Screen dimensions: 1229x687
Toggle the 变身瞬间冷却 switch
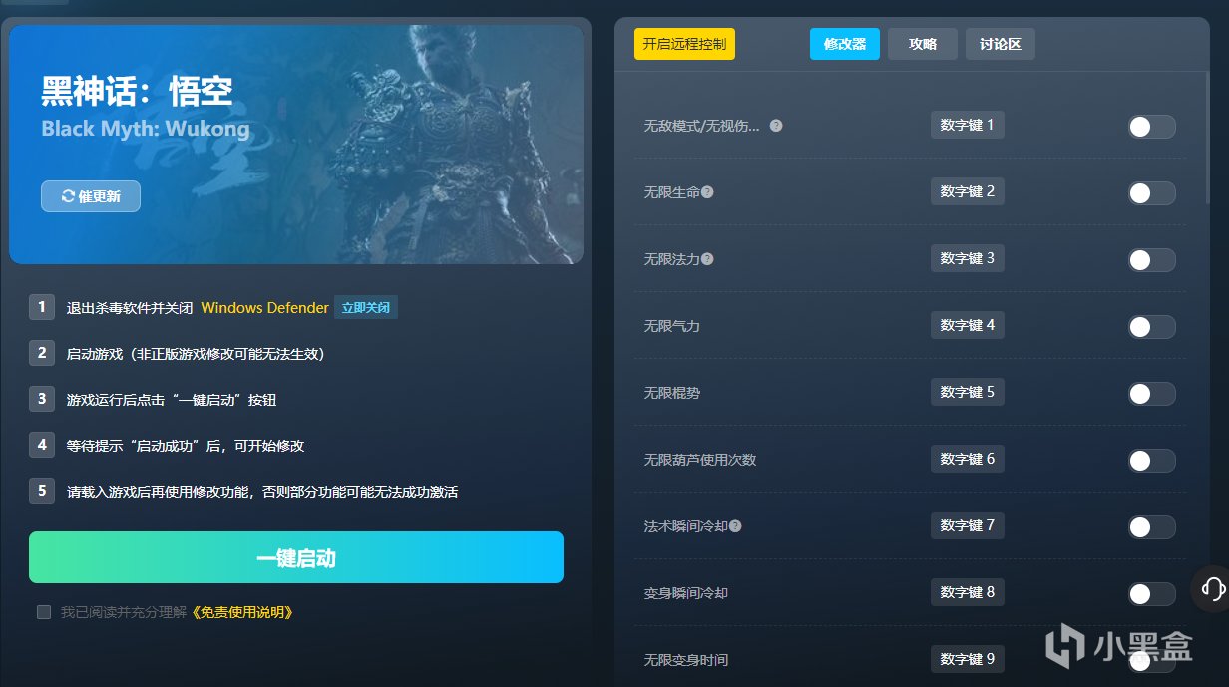point(1151,594)
